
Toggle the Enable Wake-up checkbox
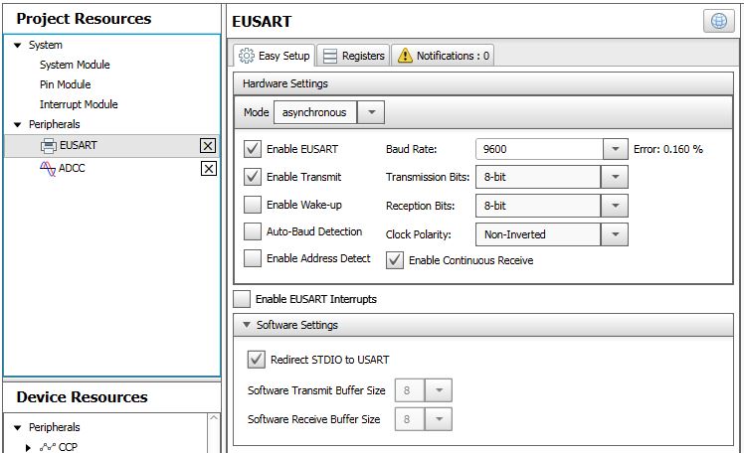pos(253,205)
